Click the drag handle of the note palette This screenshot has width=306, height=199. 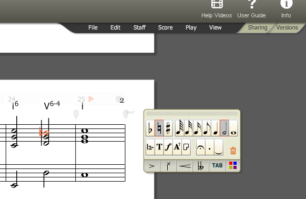pyautogui.click(x=192, y=113)
